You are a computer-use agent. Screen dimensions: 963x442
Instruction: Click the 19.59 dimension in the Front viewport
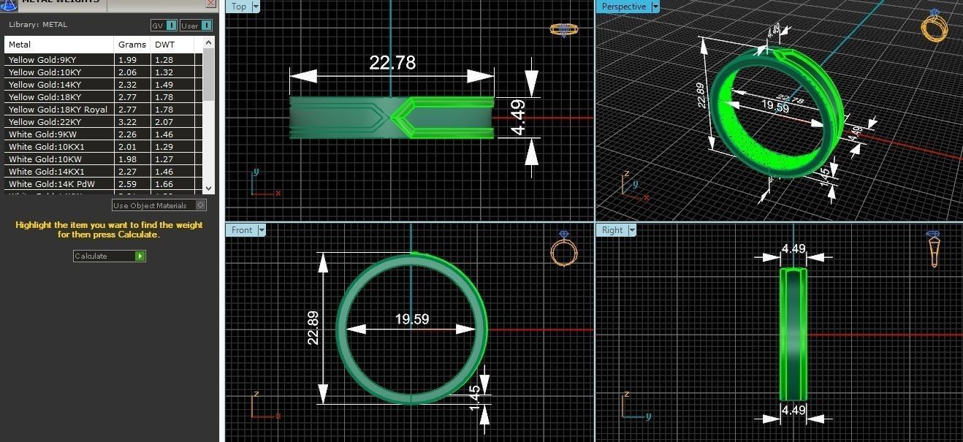coord(412,319)
